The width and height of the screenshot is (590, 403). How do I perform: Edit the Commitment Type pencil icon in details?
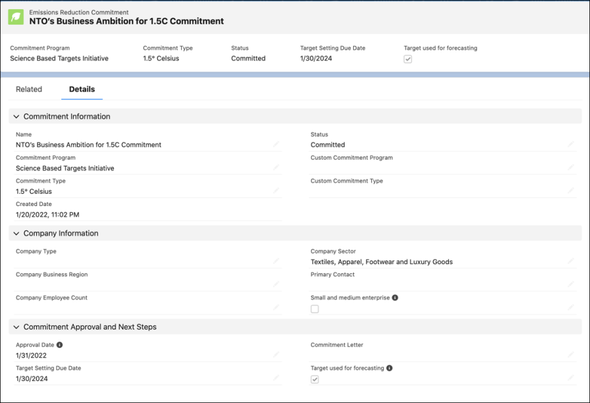(276, 191)
